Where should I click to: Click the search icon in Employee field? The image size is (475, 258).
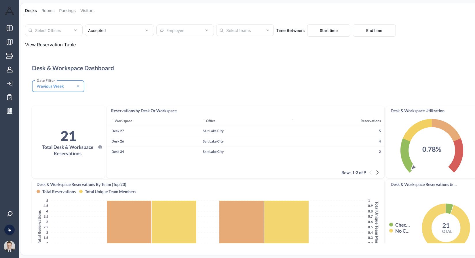pyautogui.click(x=162, y=31)
